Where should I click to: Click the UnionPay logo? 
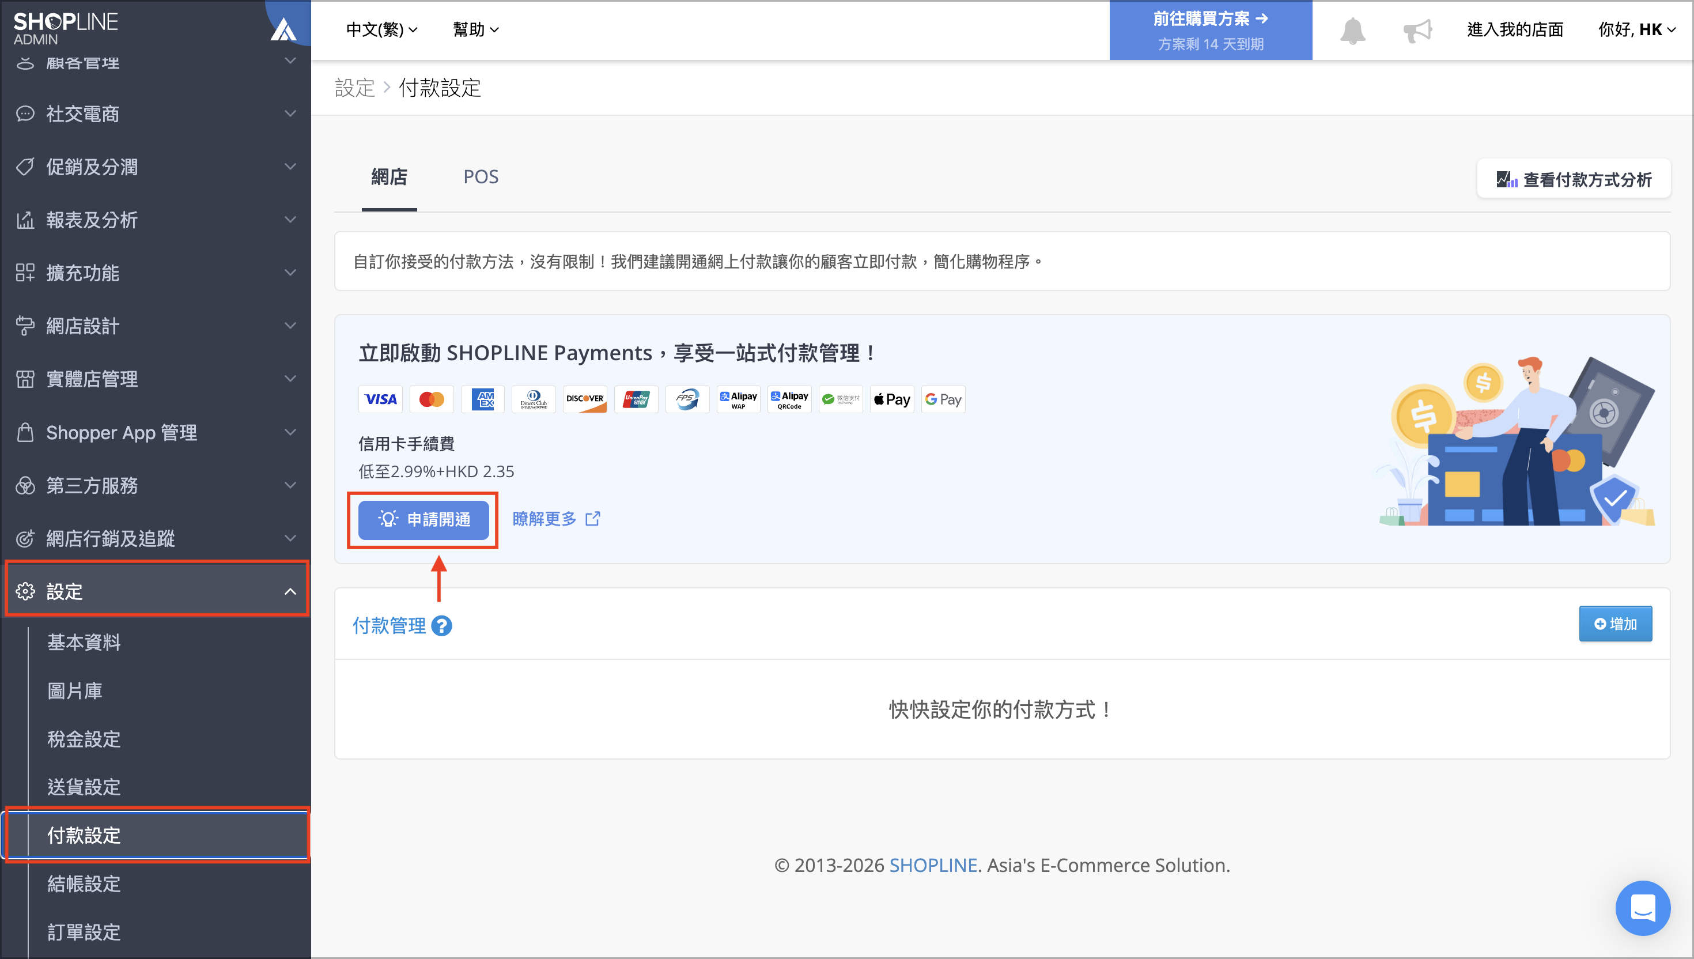636,399
